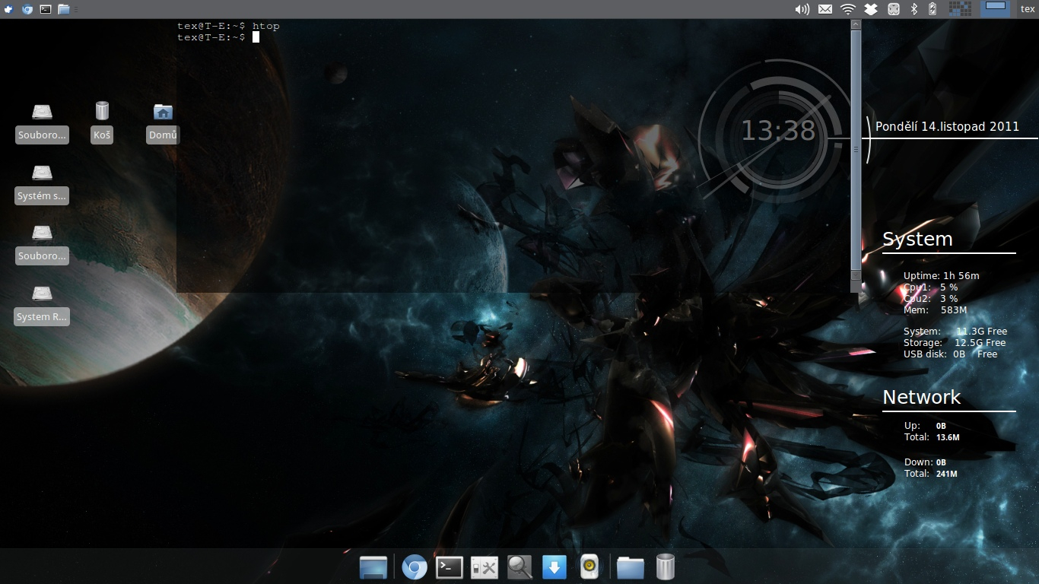Screen dimensions: 1039x584
Task: Click the 'Up: 0B' network line
Action: click(x=925, y=426)
